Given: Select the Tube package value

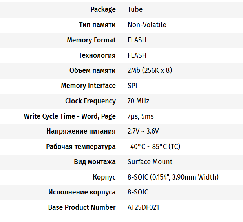Looking at the screenshot, I should point(135,9).
